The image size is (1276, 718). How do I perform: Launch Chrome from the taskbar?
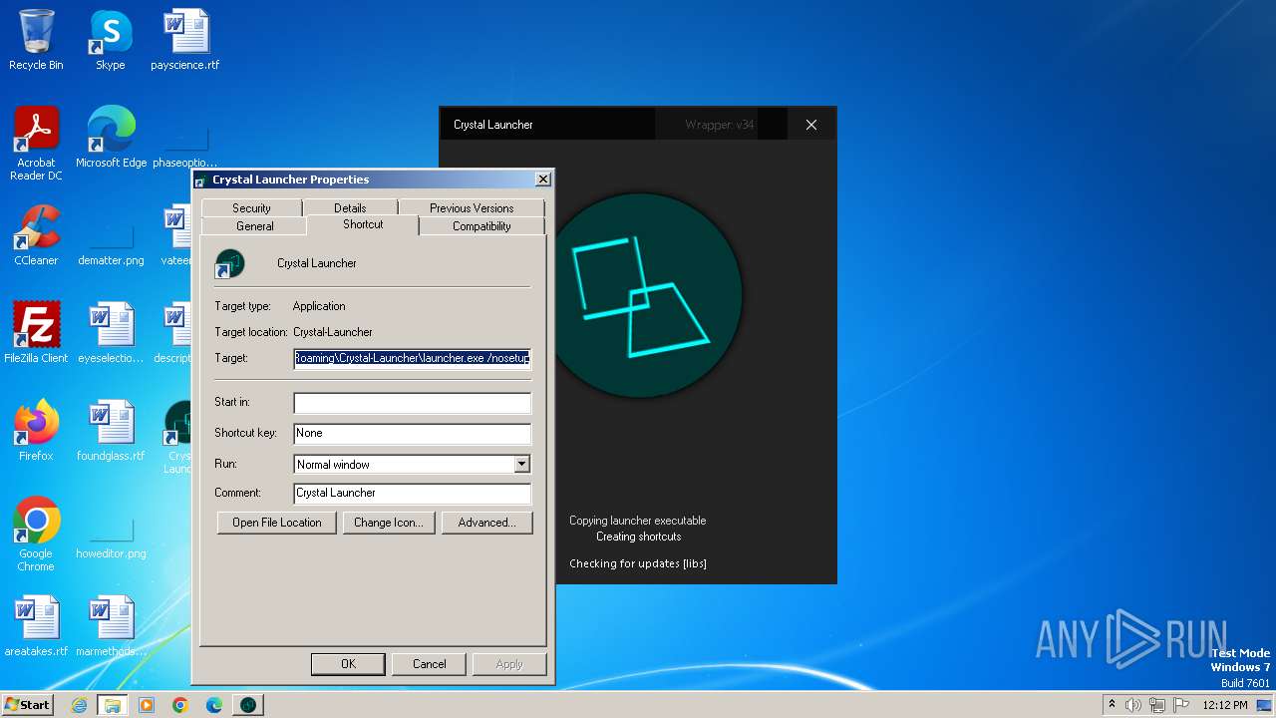(x=180, y=705)
